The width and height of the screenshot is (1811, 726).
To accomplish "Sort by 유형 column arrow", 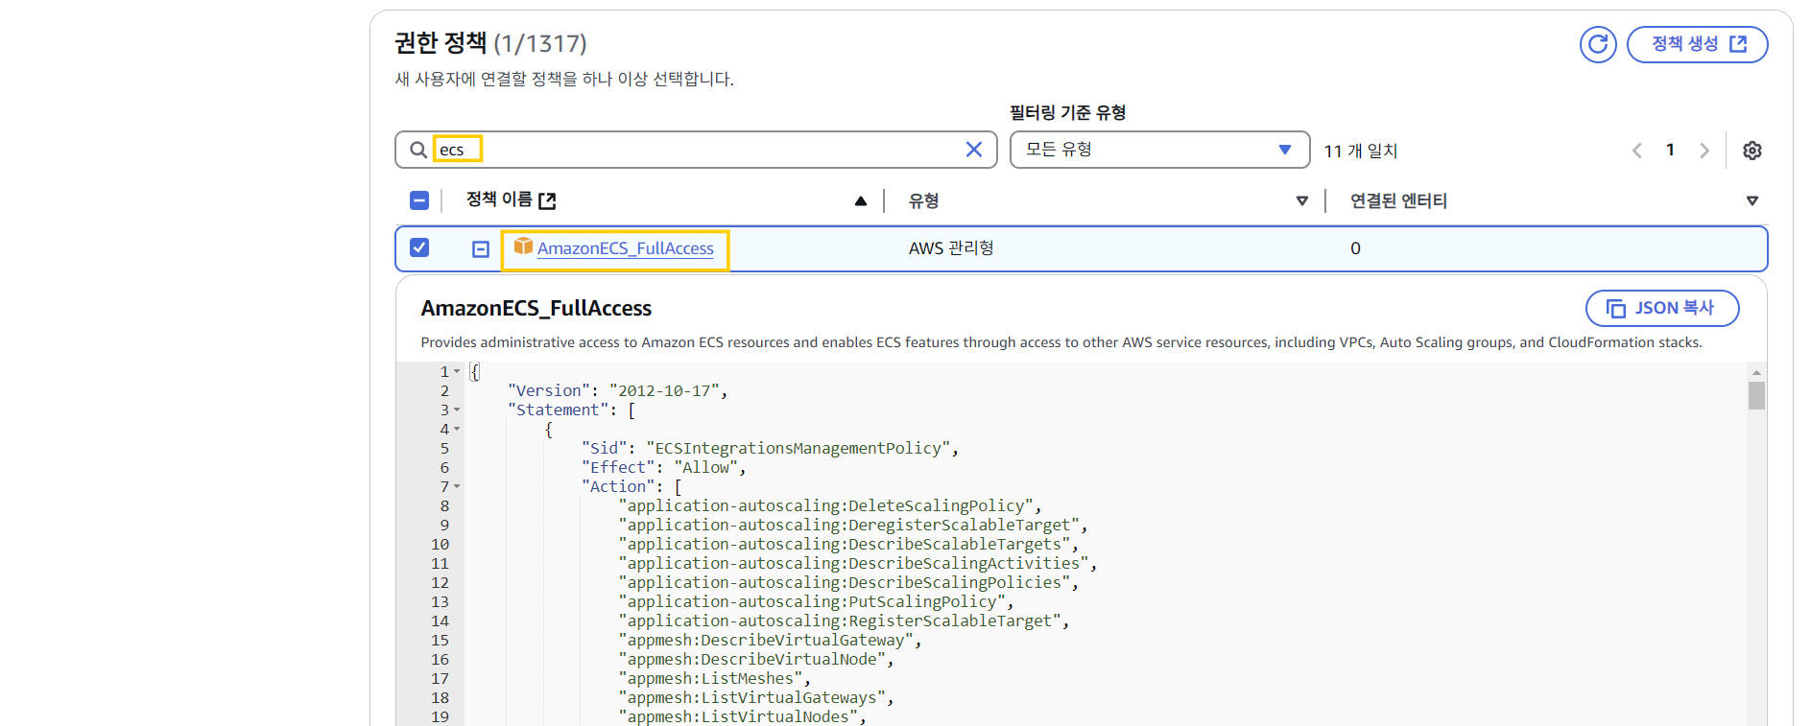I will click(1302, 200).
